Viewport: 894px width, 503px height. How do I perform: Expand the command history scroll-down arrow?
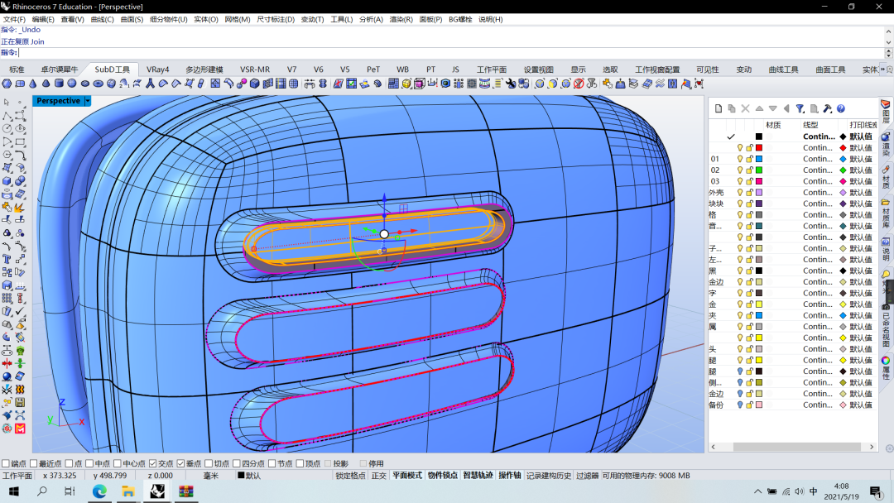(x=888, y=42)
